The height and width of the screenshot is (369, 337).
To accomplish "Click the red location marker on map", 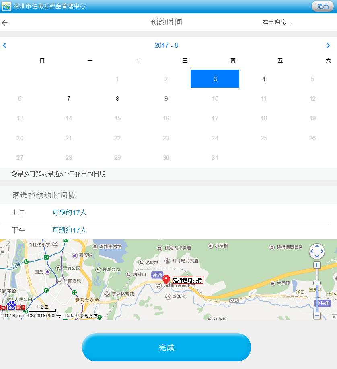I will pos(166,279).
